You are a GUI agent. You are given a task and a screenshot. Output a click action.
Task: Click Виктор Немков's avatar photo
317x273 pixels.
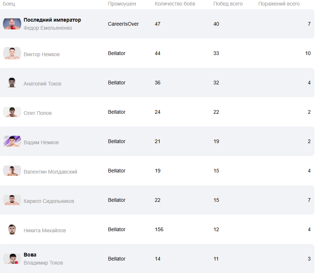(x=12, y=53)
